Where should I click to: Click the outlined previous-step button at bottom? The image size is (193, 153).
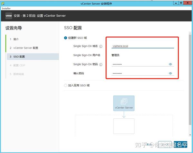[165, 145]
